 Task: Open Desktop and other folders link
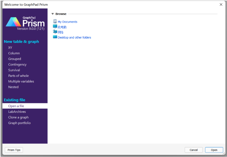[x=74, y=37]
